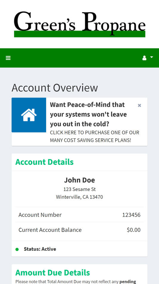
Task: Open the hamburger navigation menu
Action: [8, 58]
